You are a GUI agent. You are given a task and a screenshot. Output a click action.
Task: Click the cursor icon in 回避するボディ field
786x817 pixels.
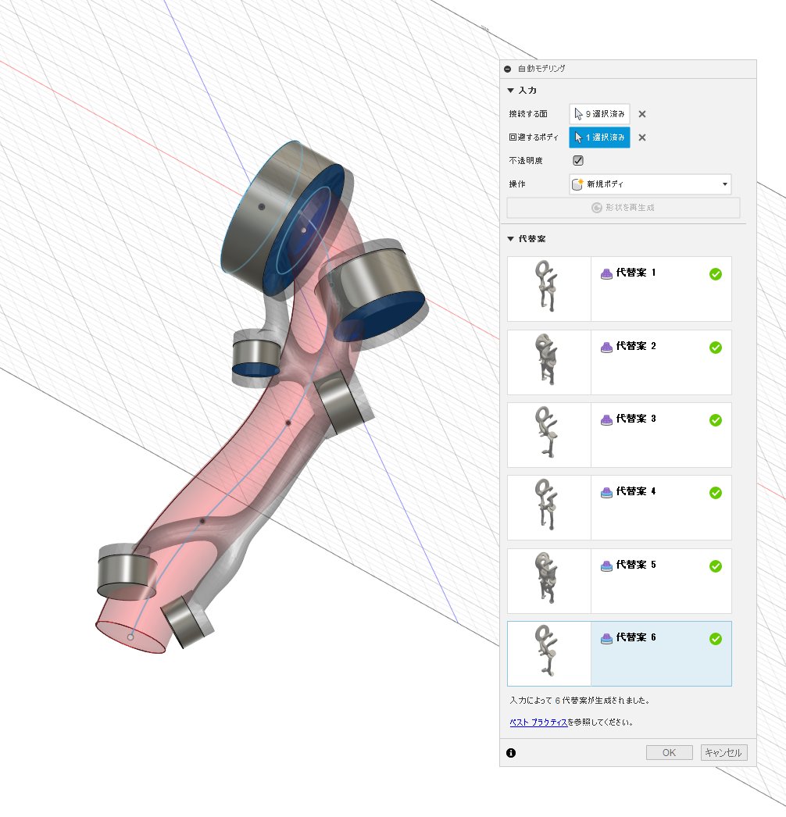point(578,137)
